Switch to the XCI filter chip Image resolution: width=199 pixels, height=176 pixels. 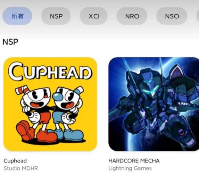94,16
